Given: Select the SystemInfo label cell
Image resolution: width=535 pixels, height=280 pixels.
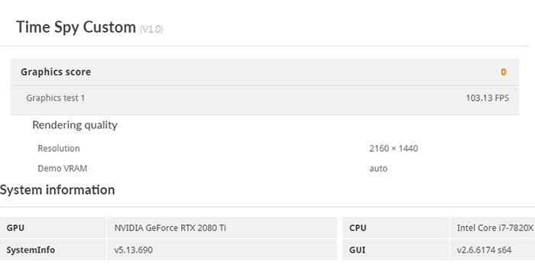Looking at the screenshot, I should [53, 249].
